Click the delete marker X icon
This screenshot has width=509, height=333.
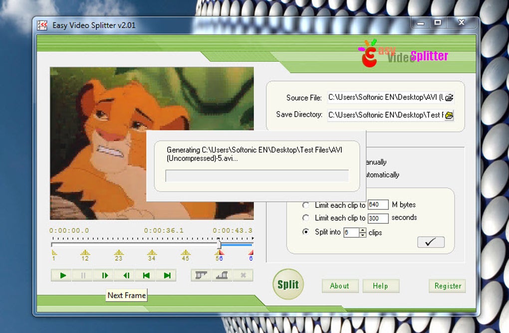243,276
